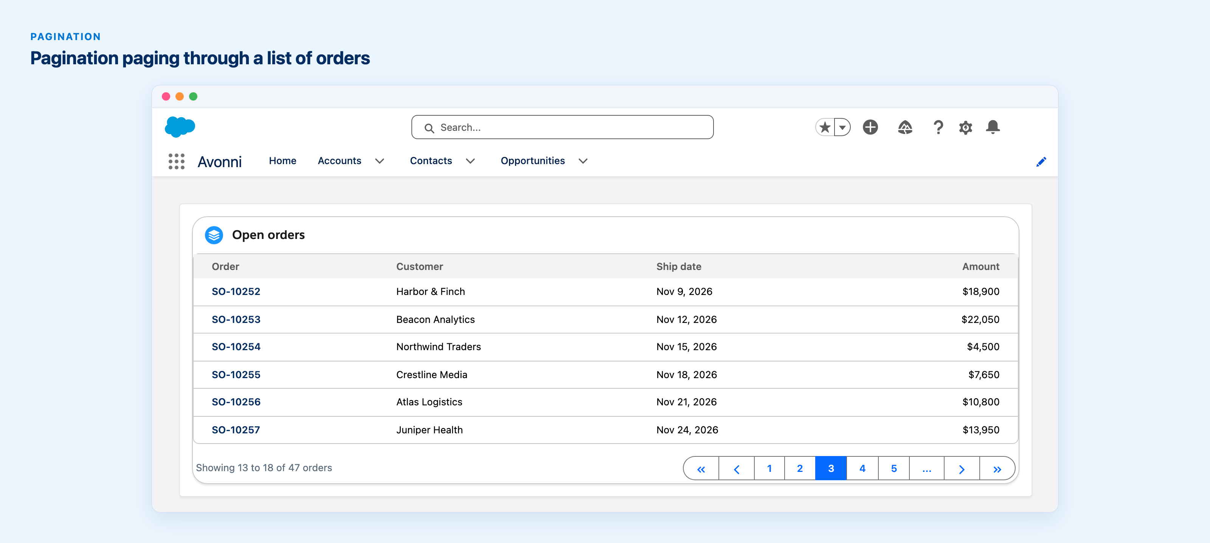
Task: Open order SO-10255
Action: point(236,375)
